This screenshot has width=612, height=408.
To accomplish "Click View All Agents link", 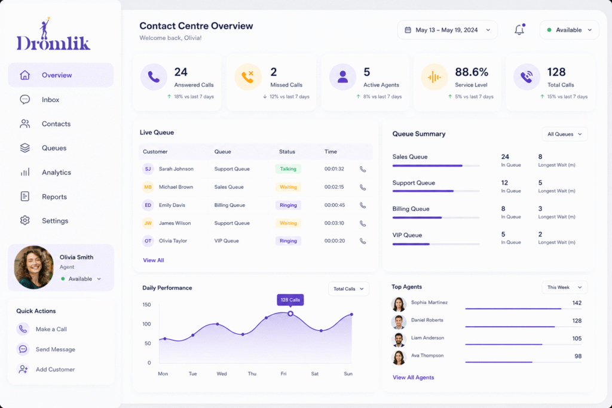I will 414,377.
